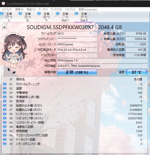Image resolution: width=150 pixels, height=155 pixels.
Task: Click status orb for 0F エラーログエントリー数
Action: coord(5,144)
